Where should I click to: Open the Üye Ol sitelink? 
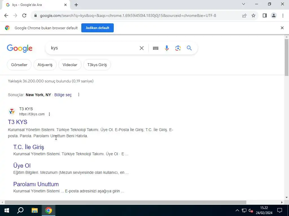pyautogui.click(x=22, y=166)
